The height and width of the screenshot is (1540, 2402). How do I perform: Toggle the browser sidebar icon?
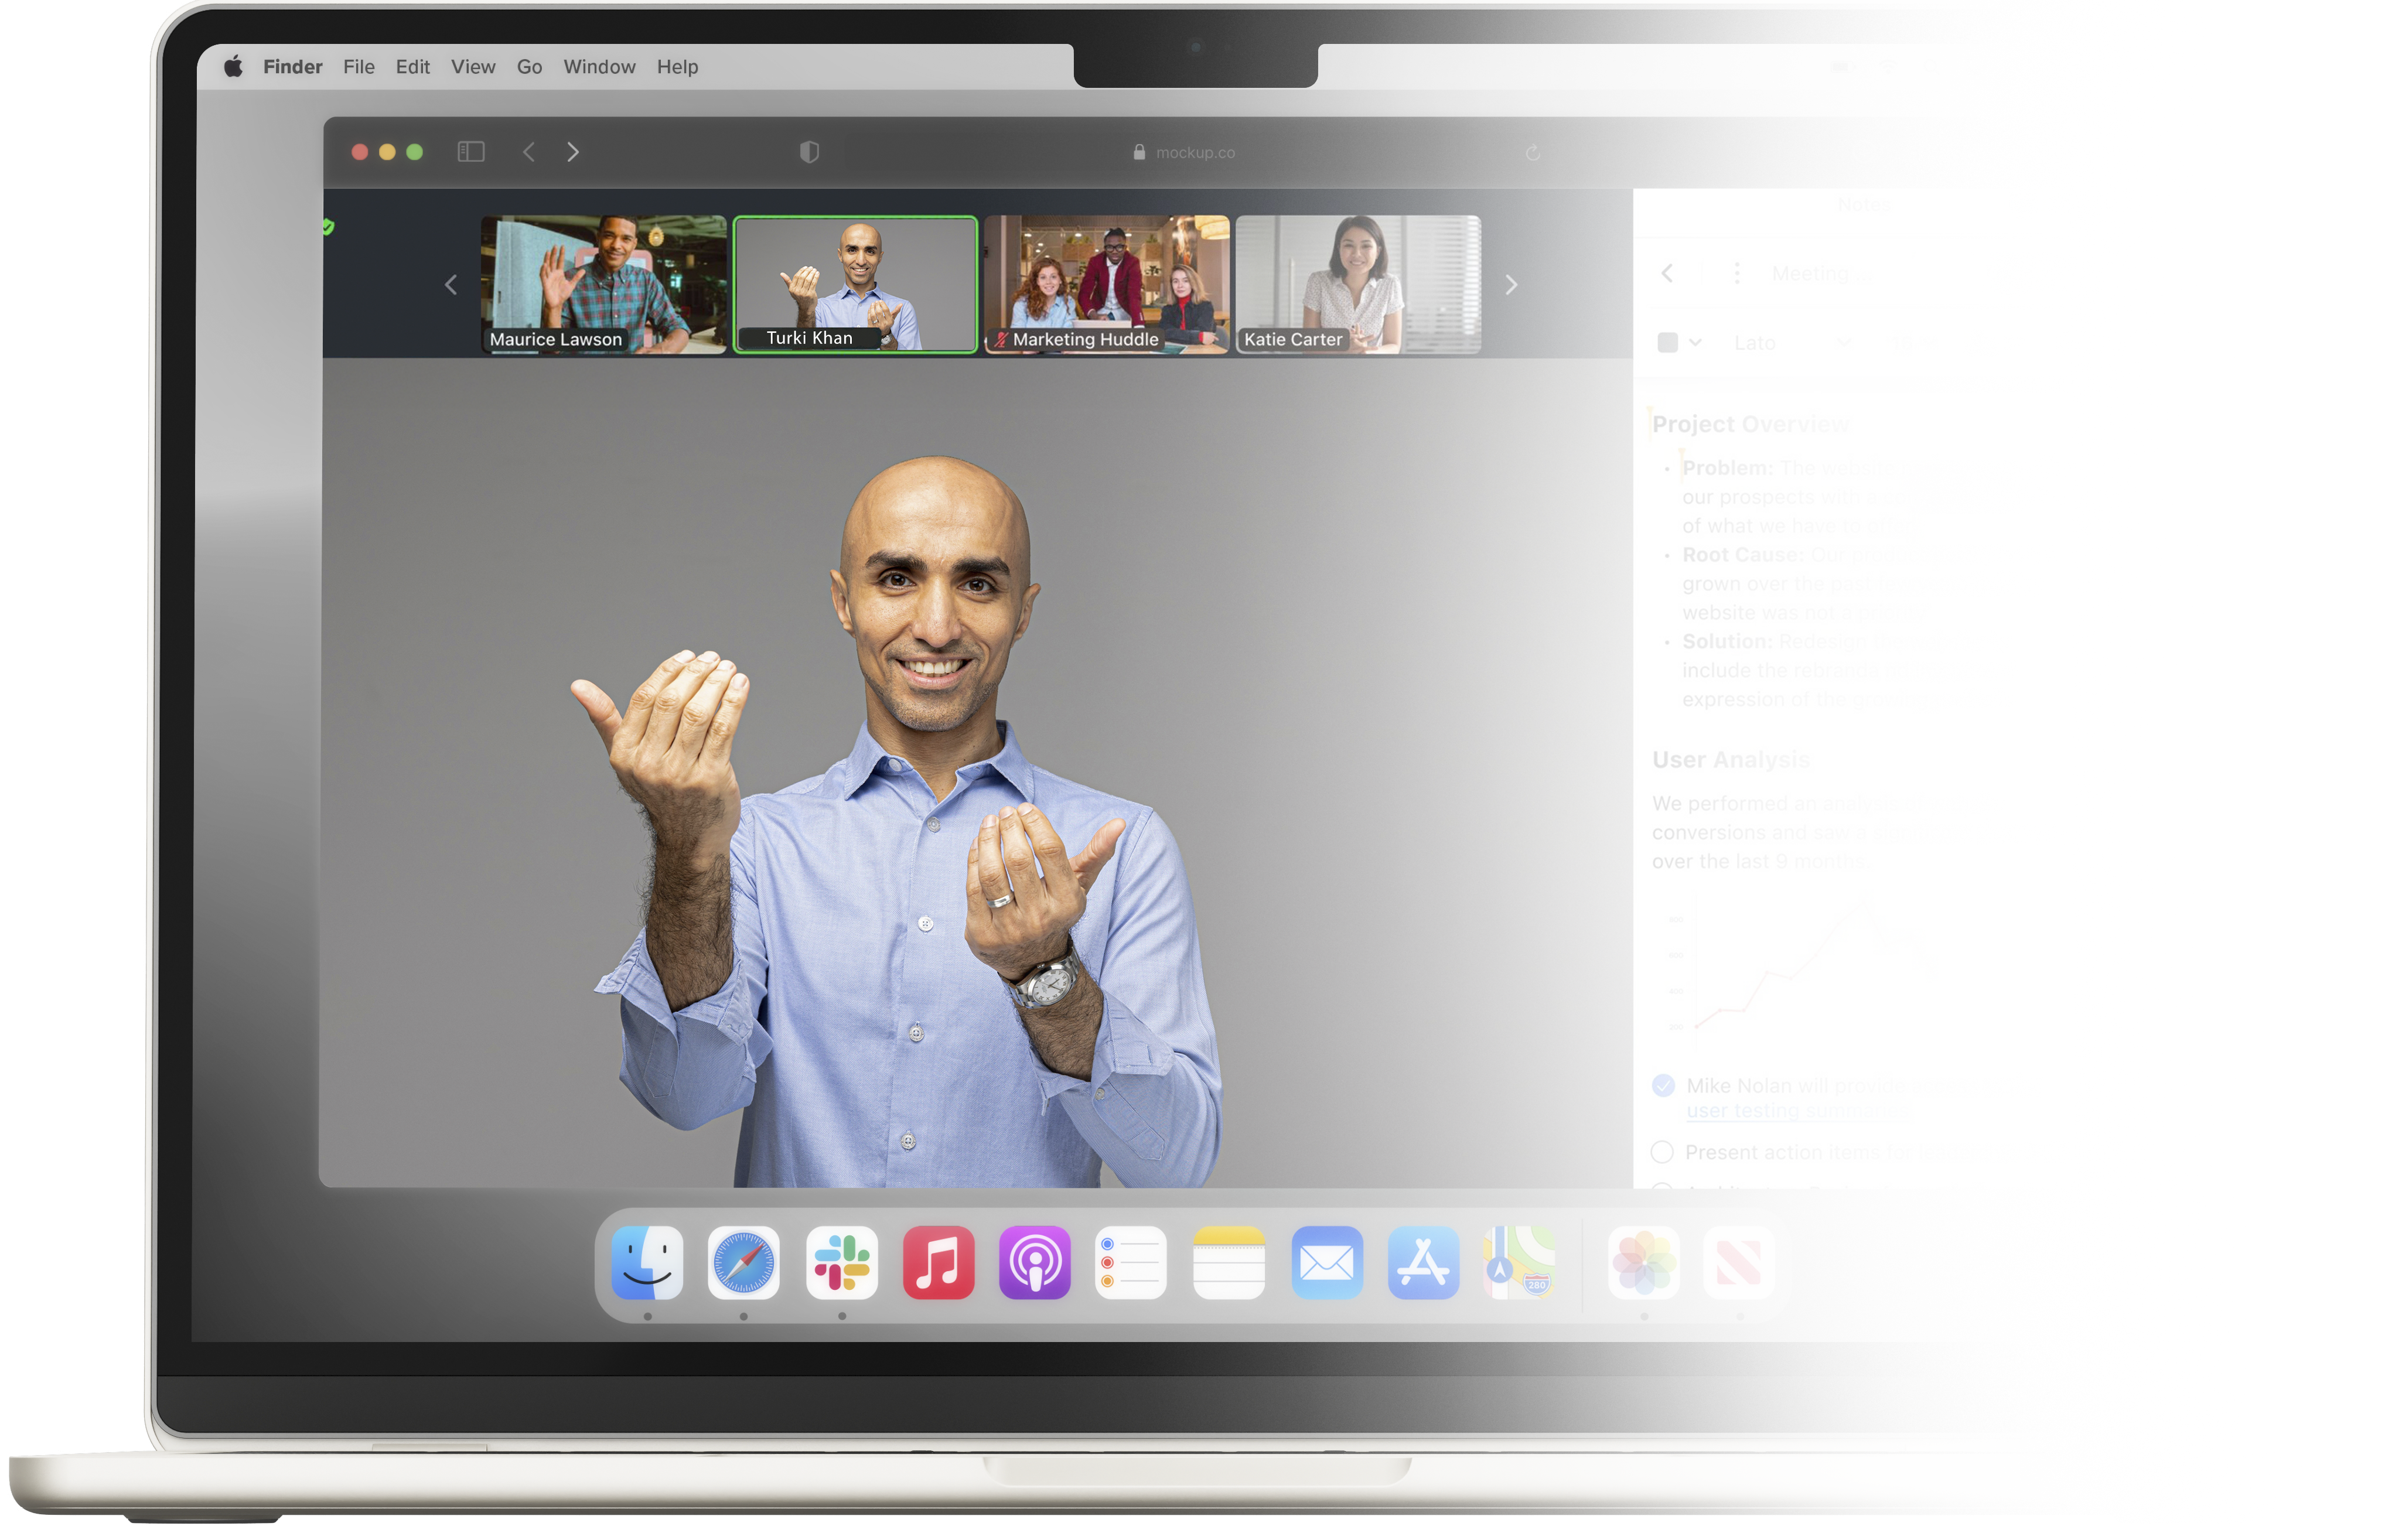pyautogui.click(x=471, y=152)
